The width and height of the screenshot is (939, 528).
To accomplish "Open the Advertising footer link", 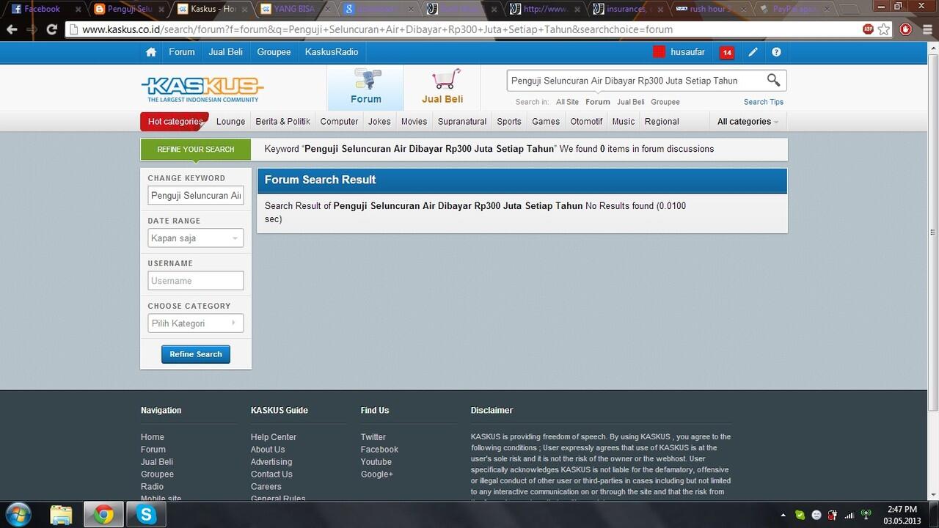I will point(271,462).
